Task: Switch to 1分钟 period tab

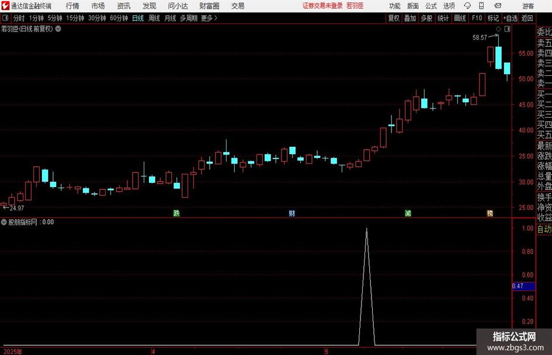Action: (36, 18)
